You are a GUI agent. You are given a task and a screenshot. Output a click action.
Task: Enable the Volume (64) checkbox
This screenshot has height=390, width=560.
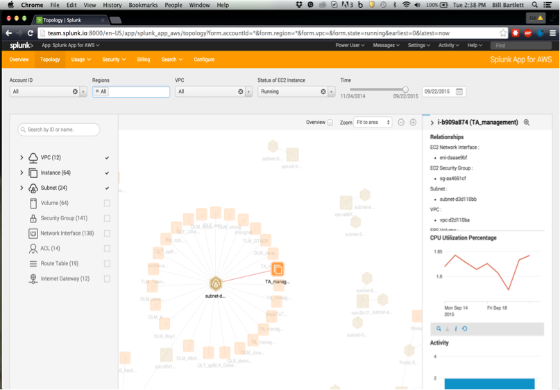click(x=107, y=203)
